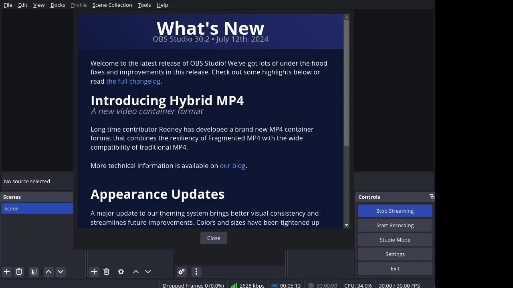The height and width of the screenshot is (288, 513).
Task: Click the 00:05:13 streaming time text
Action: [x=291, y=285]
